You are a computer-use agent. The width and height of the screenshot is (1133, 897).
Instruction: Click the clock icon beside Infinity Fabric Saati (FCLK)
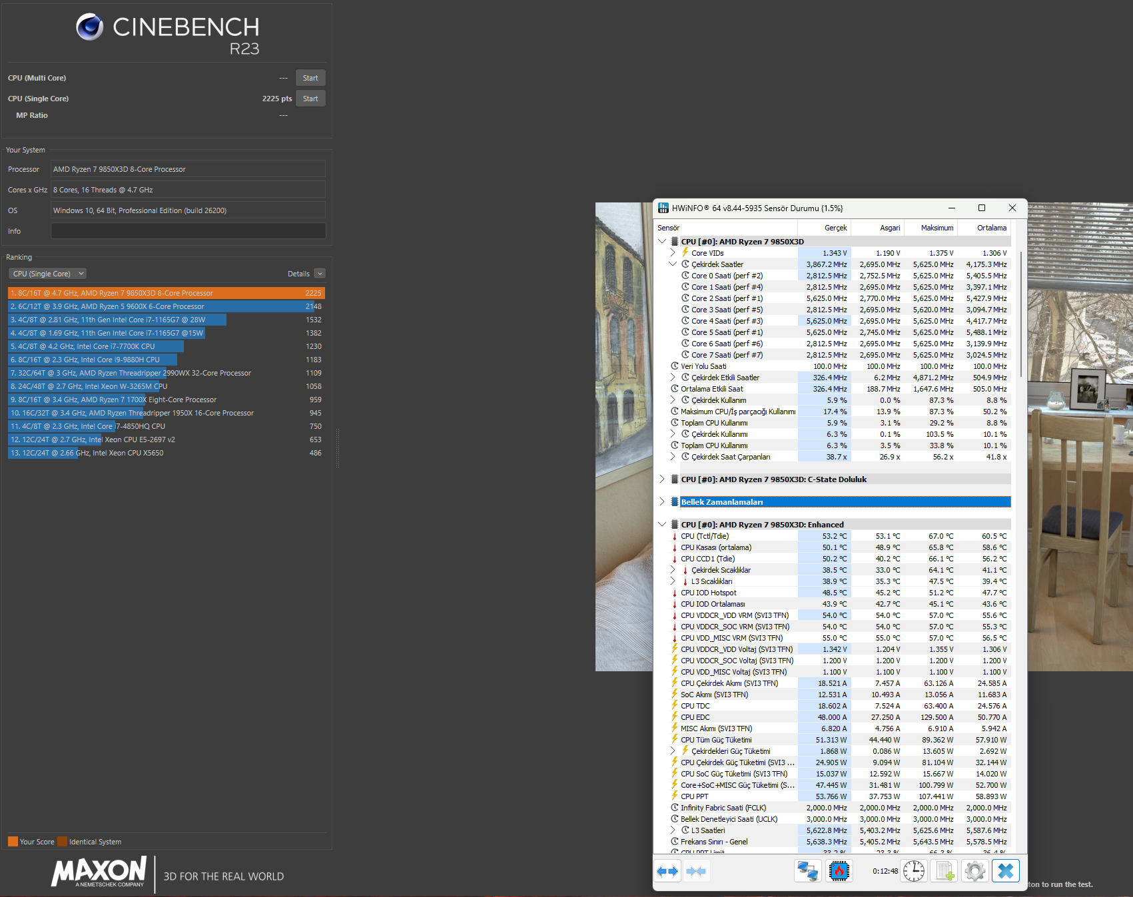pos(675,808)
